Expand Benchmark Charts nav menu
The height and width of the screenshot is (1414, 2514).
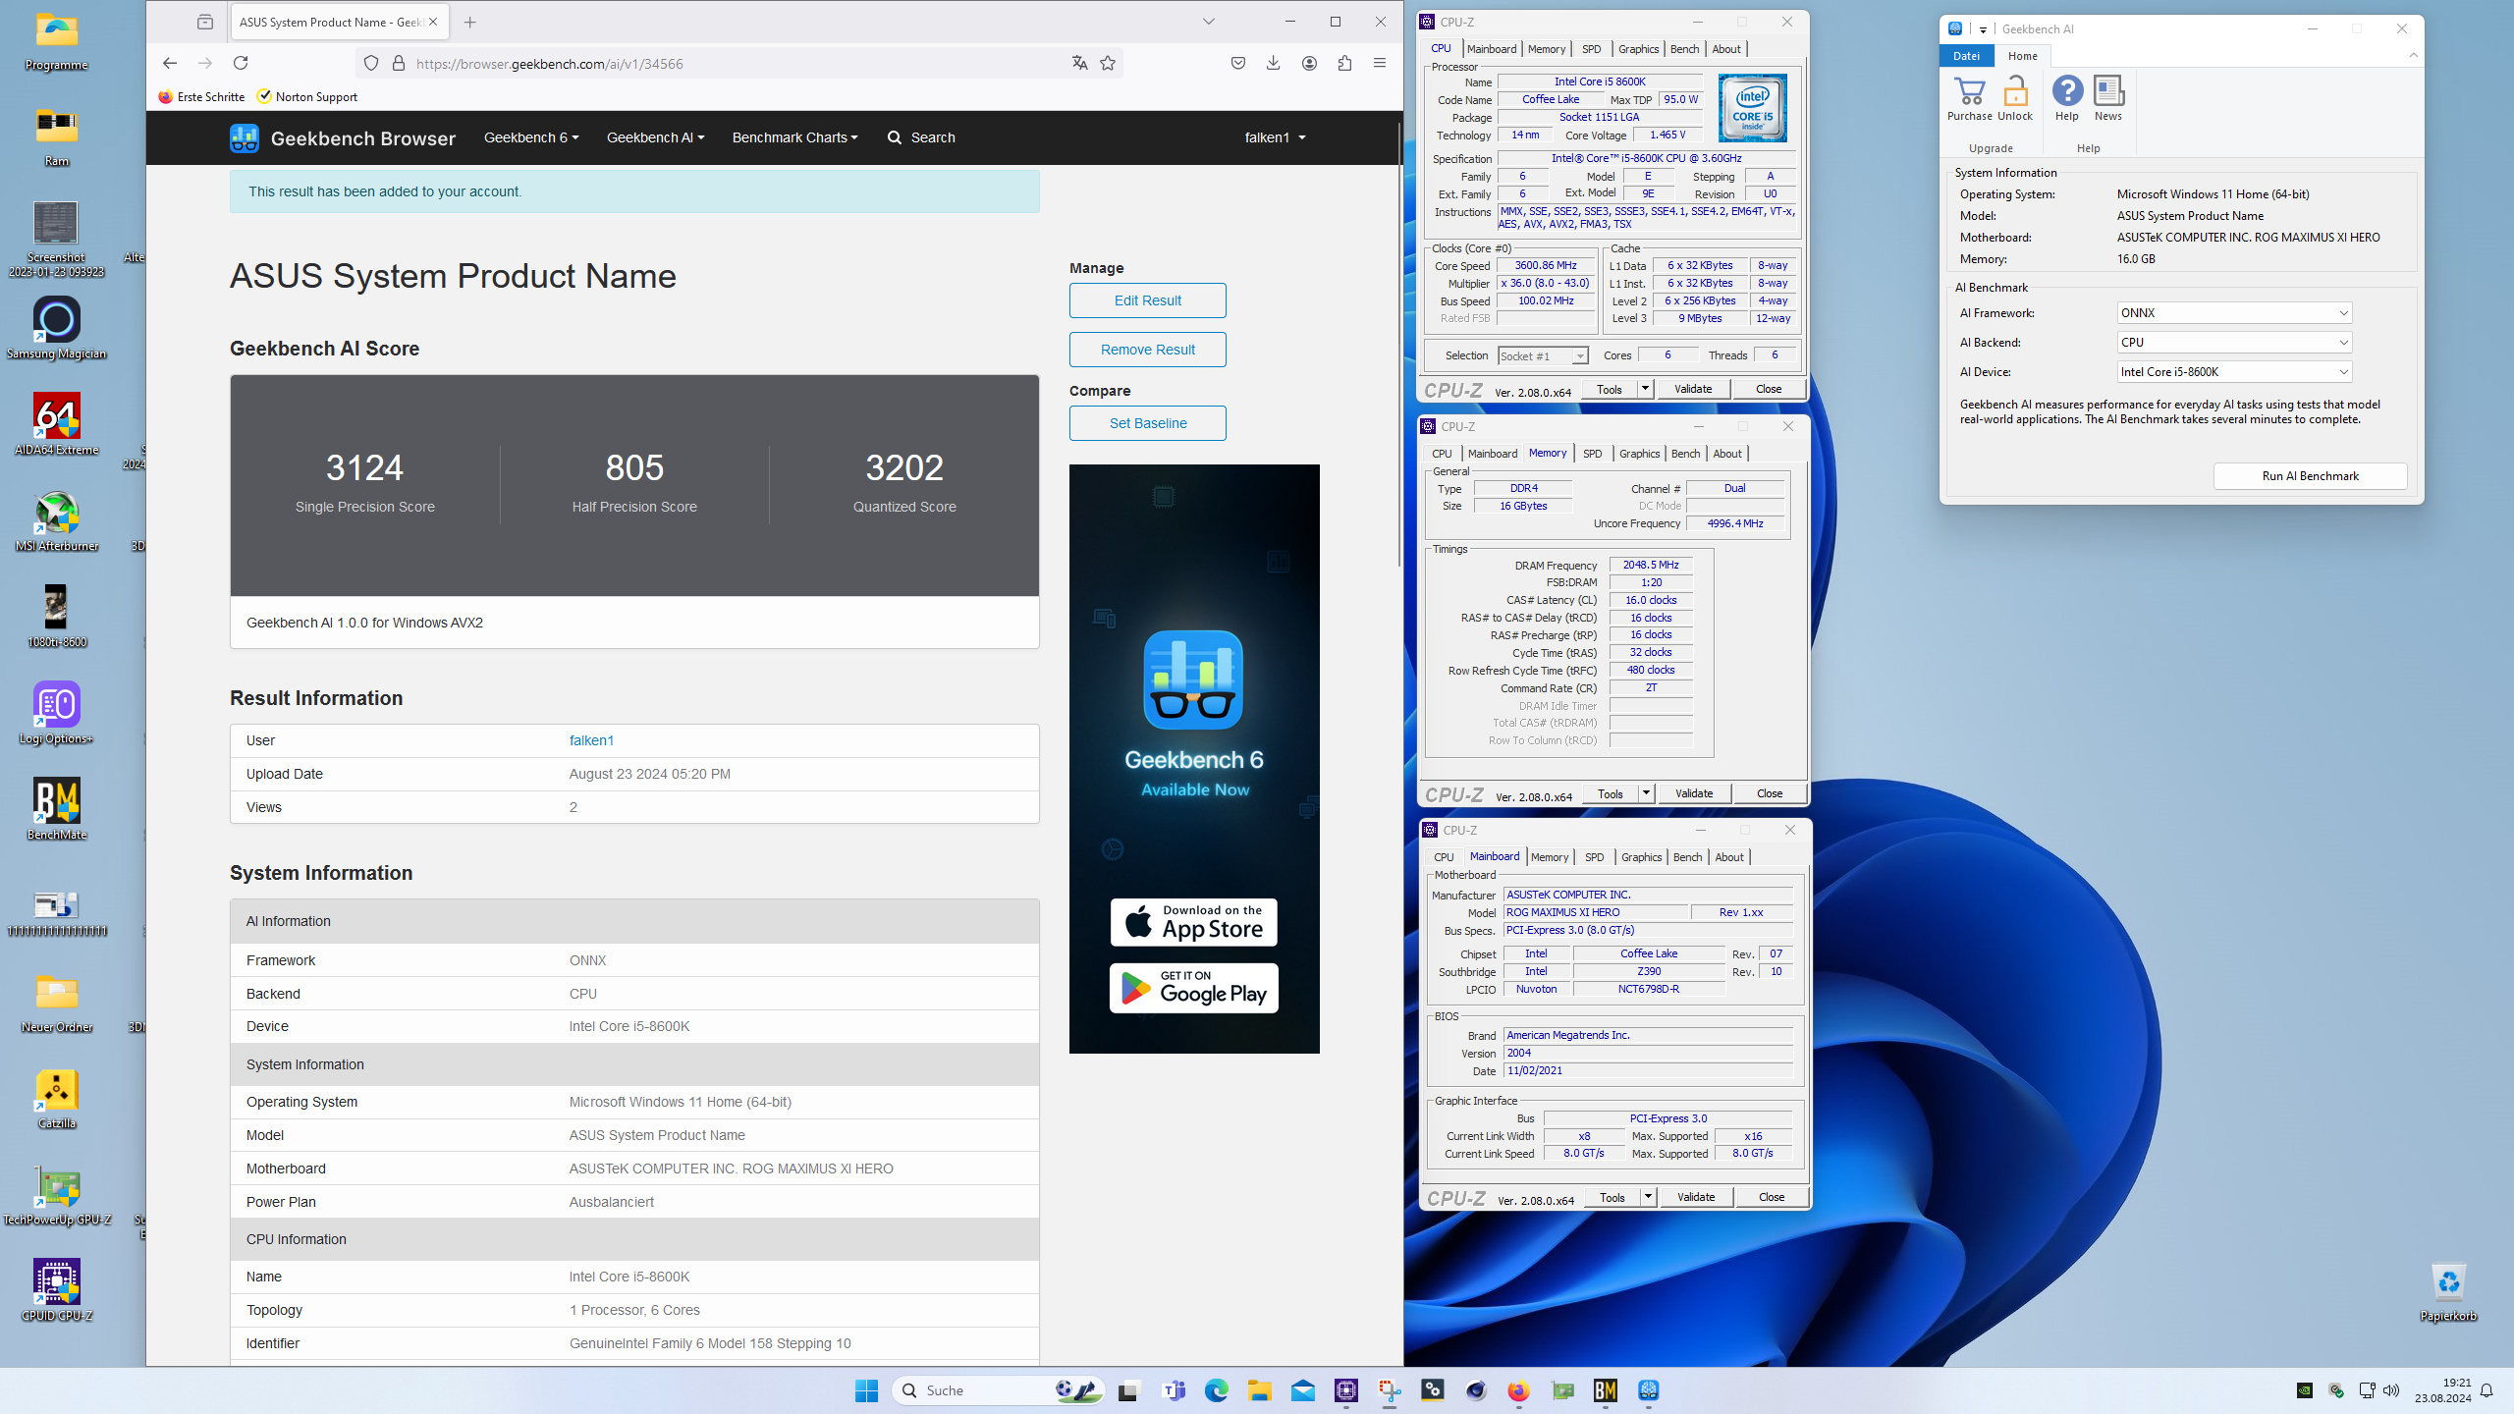(x=794, y=138)
